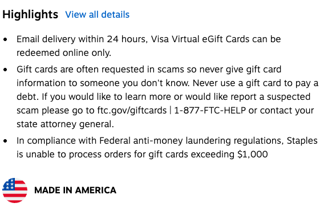Select the MADE IN AMERICA label
This screenshot has height=211, width=324.
[x=75, y=190]
